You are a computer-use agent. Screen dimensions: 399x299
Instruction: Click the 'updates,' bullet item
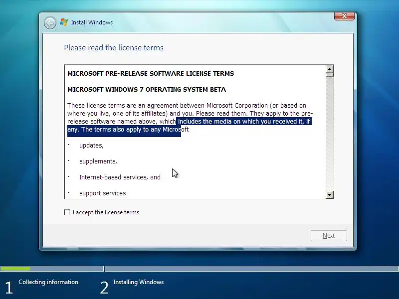coord(91,146)
